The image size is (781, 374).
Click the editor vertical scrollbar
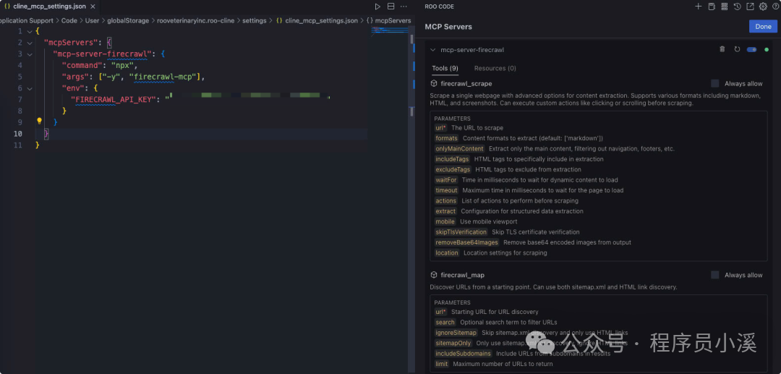[411, 199]
